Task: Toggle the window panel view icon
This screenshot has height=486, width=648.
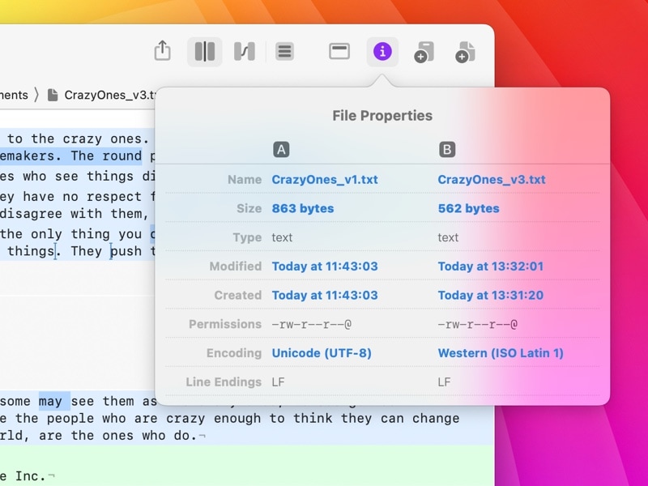Action: [339, 52]
